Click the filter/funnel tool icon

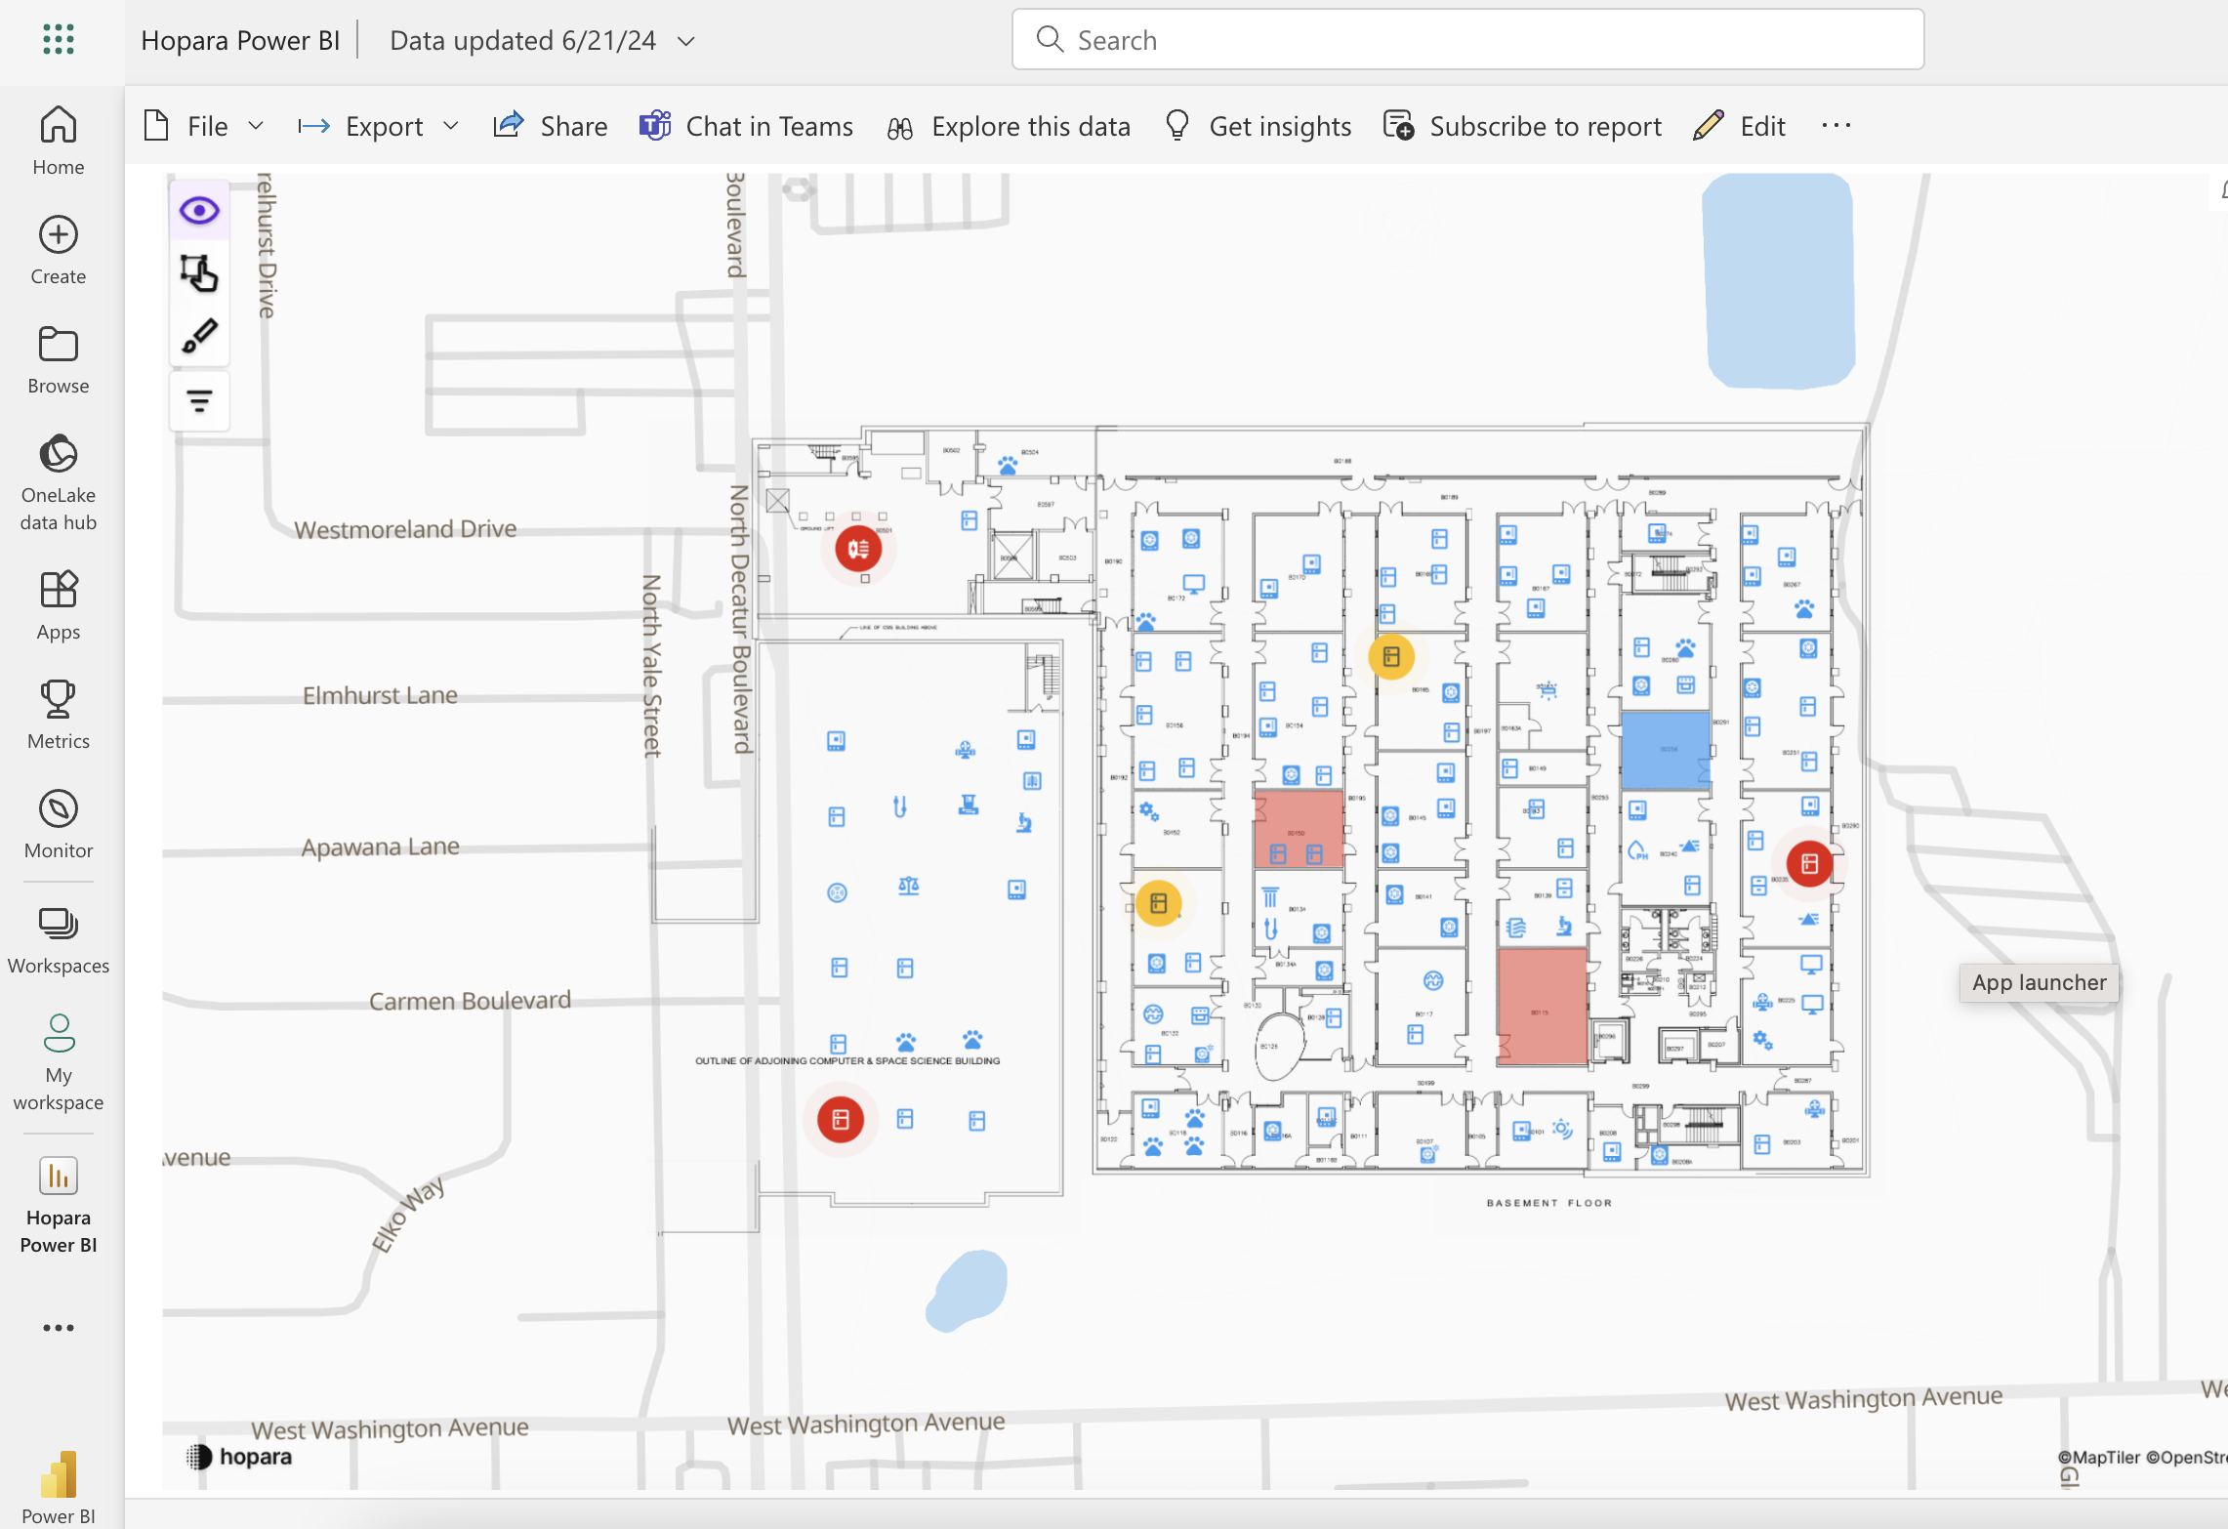coord(196,399)
